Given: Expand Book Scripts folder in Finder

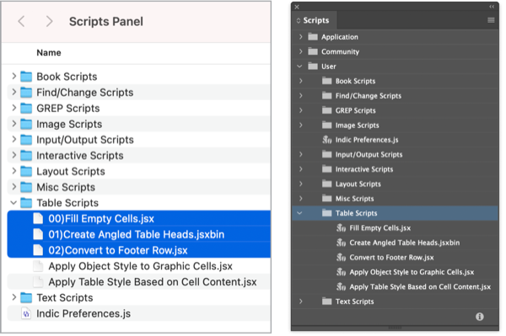Looking at the screenshot, I should (x=13, y=77).
